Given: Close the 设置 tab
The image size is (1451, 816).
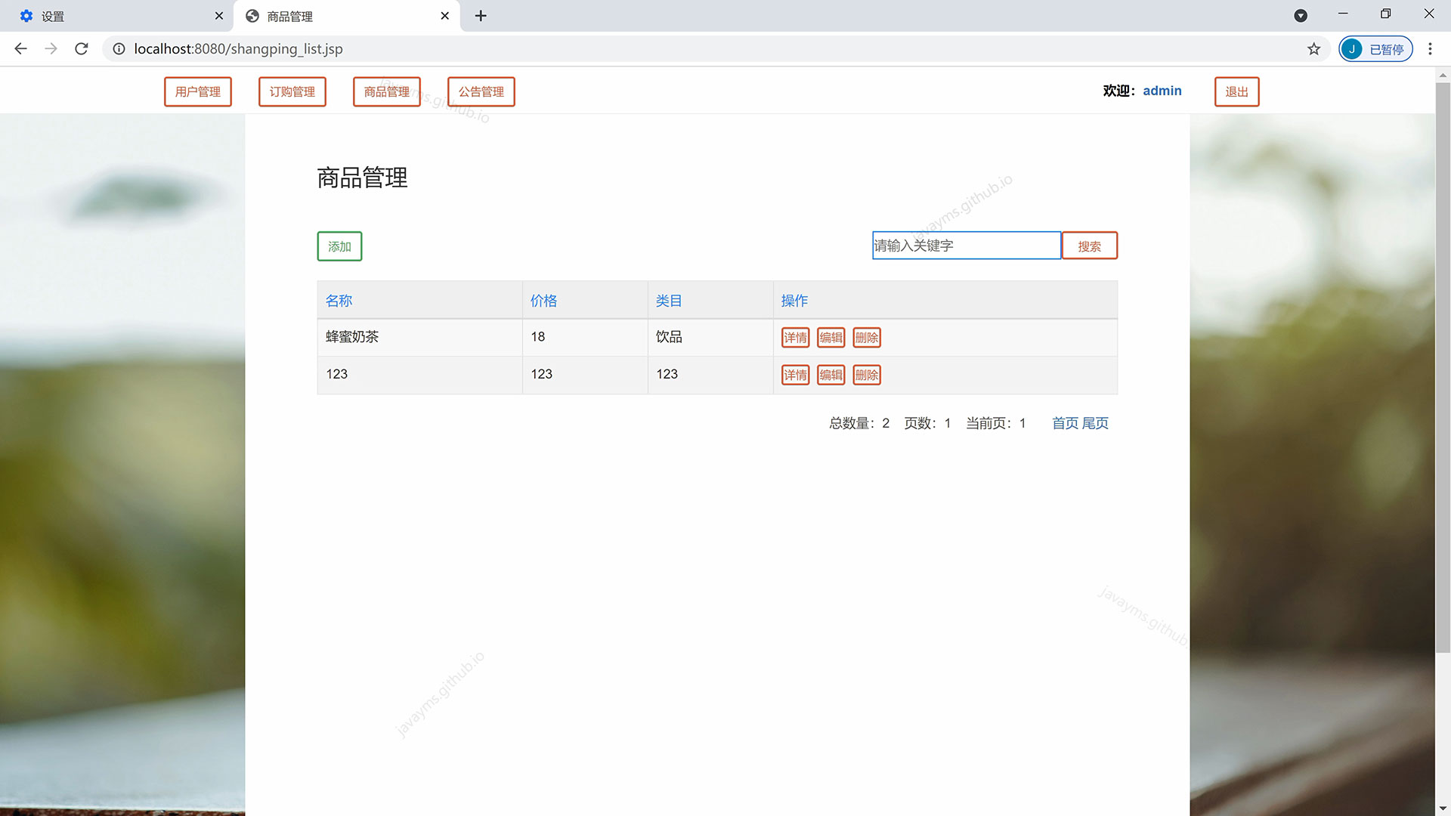Looking at the screenshot, I should coord(219,16).
